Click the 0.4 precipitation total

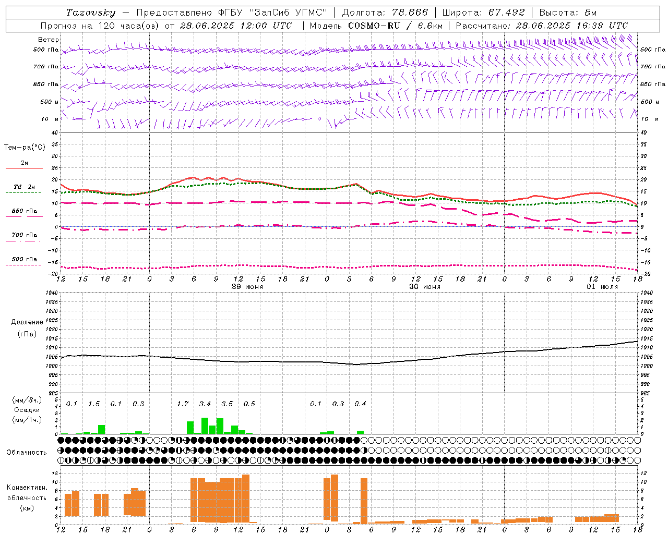click(360, 404)
